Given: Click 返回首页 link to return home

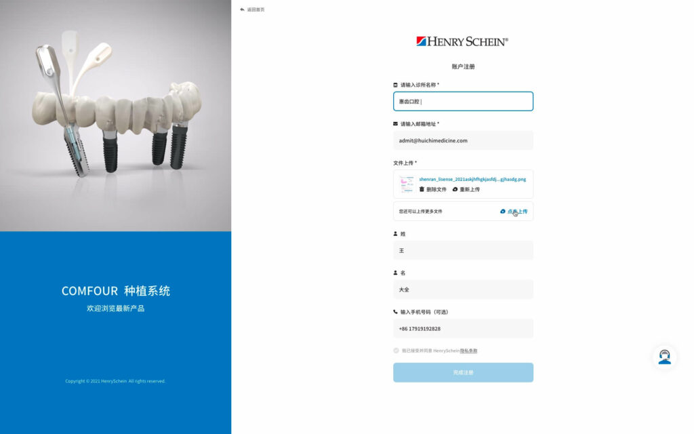Looking at the screenshot, I should coord(256,9).
